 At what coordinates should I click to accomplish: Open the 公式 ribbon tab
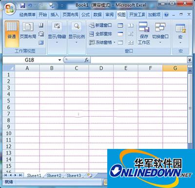[85, 15]
